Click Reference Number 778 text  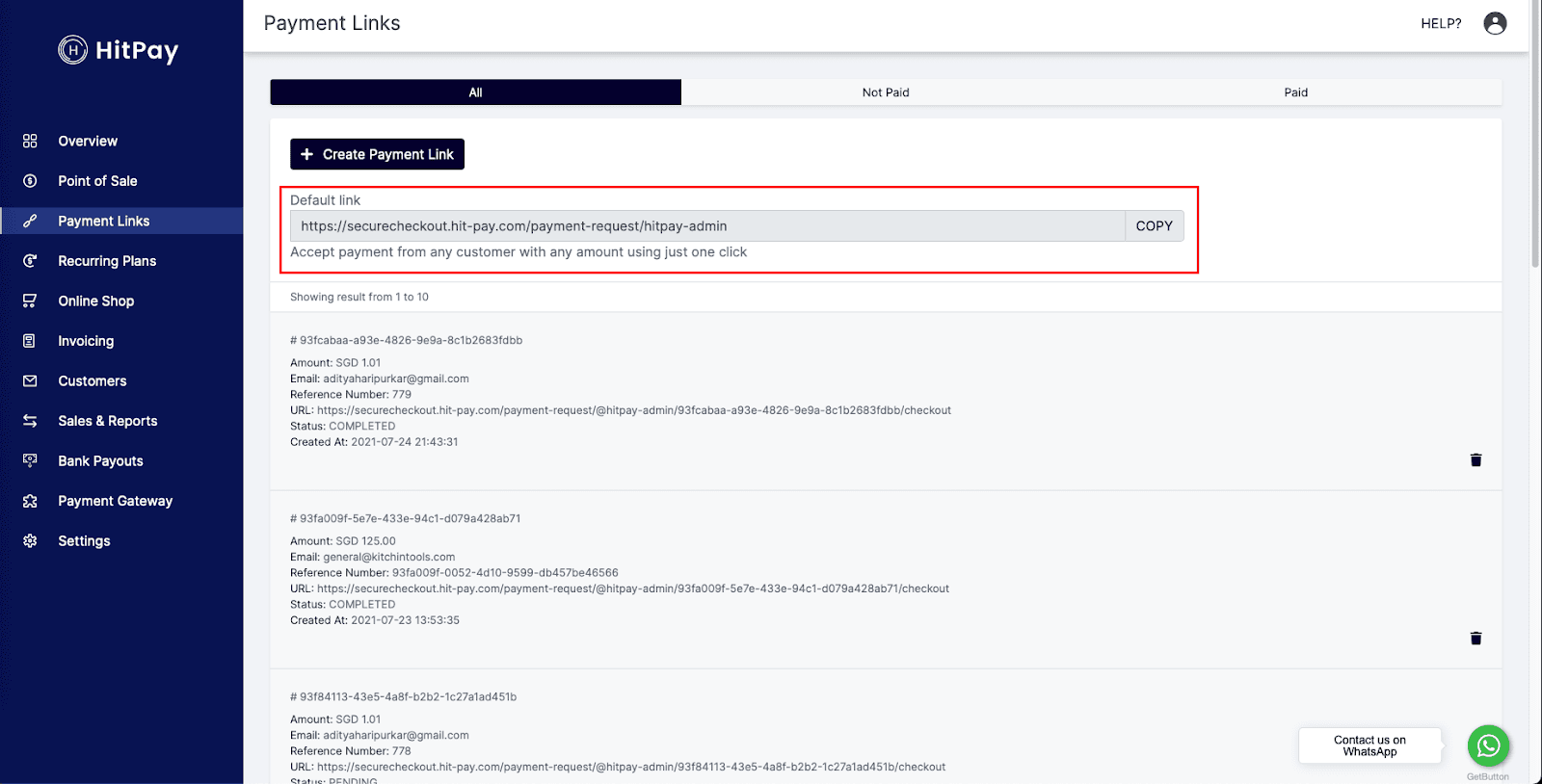click(351, 751)
